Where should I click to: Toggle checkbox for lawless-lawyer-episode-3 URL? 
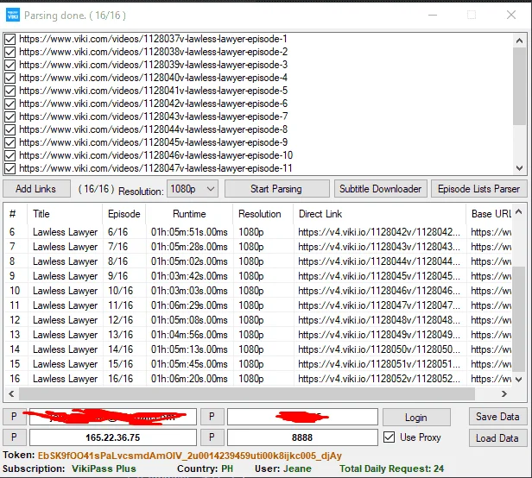[9, 65]
